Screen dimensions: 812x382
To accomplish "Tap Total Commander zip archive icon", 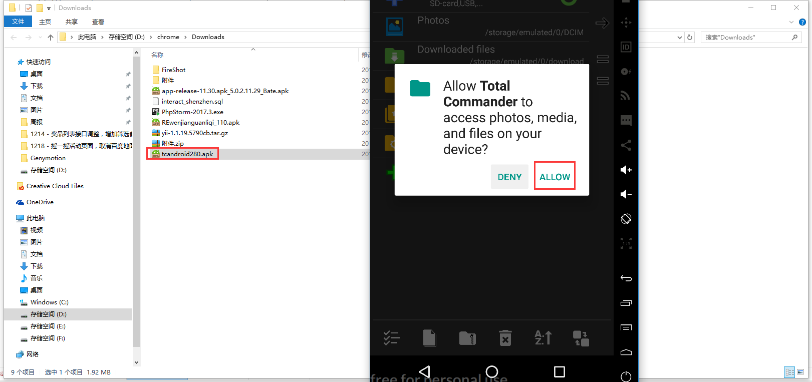I will click(467, 338).
